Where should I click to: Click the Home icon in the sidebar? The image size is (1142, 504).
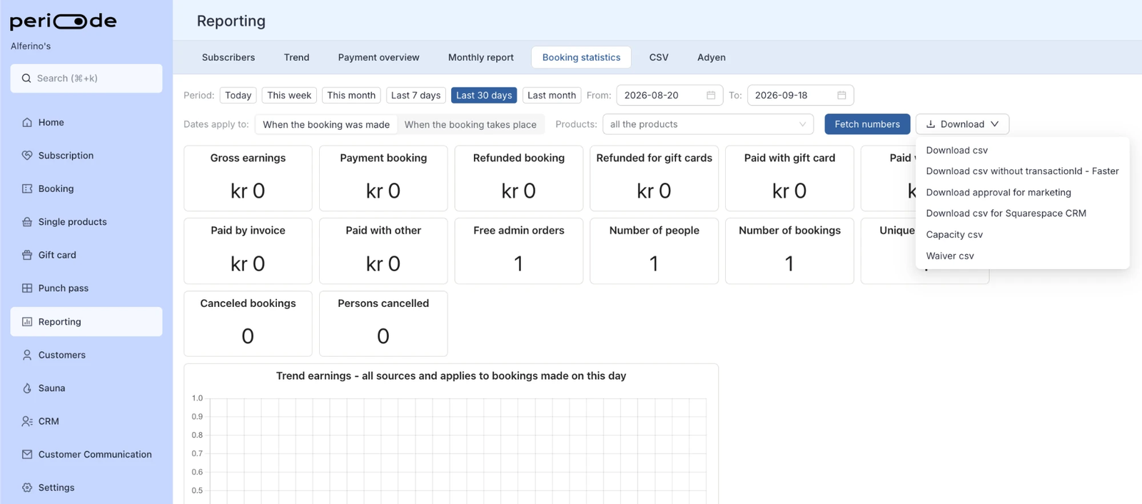[x=27, y=122]
